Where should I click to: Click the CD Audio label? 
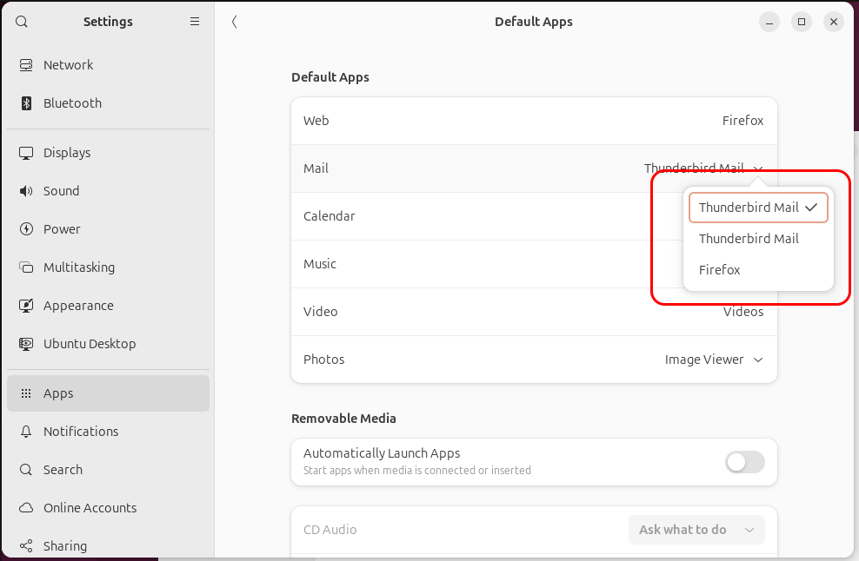click(330, 530)
